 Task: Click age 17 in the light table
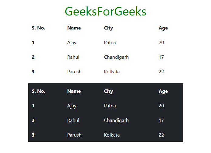coord(161,57)
